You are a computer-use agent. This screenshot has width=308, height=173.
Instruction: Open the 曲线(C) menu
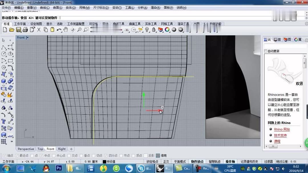[x=45, y=8]
